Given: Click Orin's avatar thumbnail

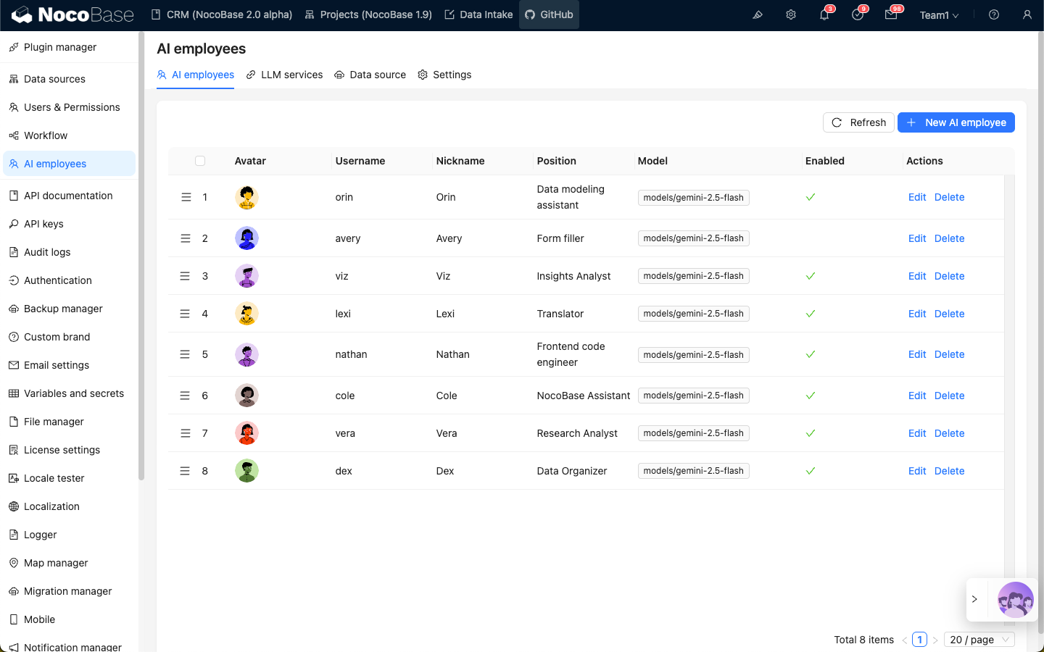Looking at the screenshot, I should [247, 197].
